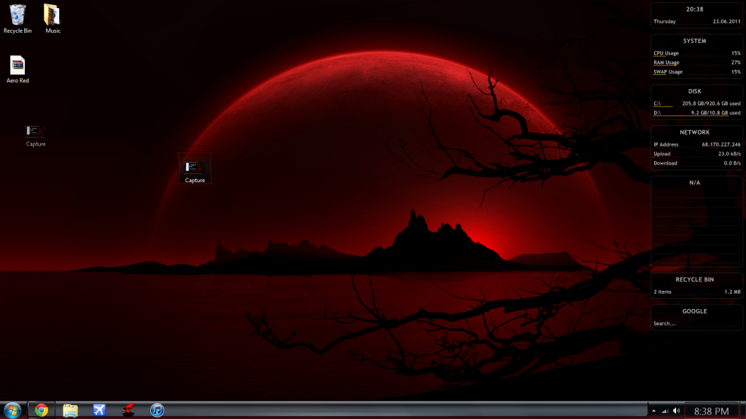This screenshot has height=419, width=746.
Task: Open iTunes from the taskbar
Action: [157, 410]
